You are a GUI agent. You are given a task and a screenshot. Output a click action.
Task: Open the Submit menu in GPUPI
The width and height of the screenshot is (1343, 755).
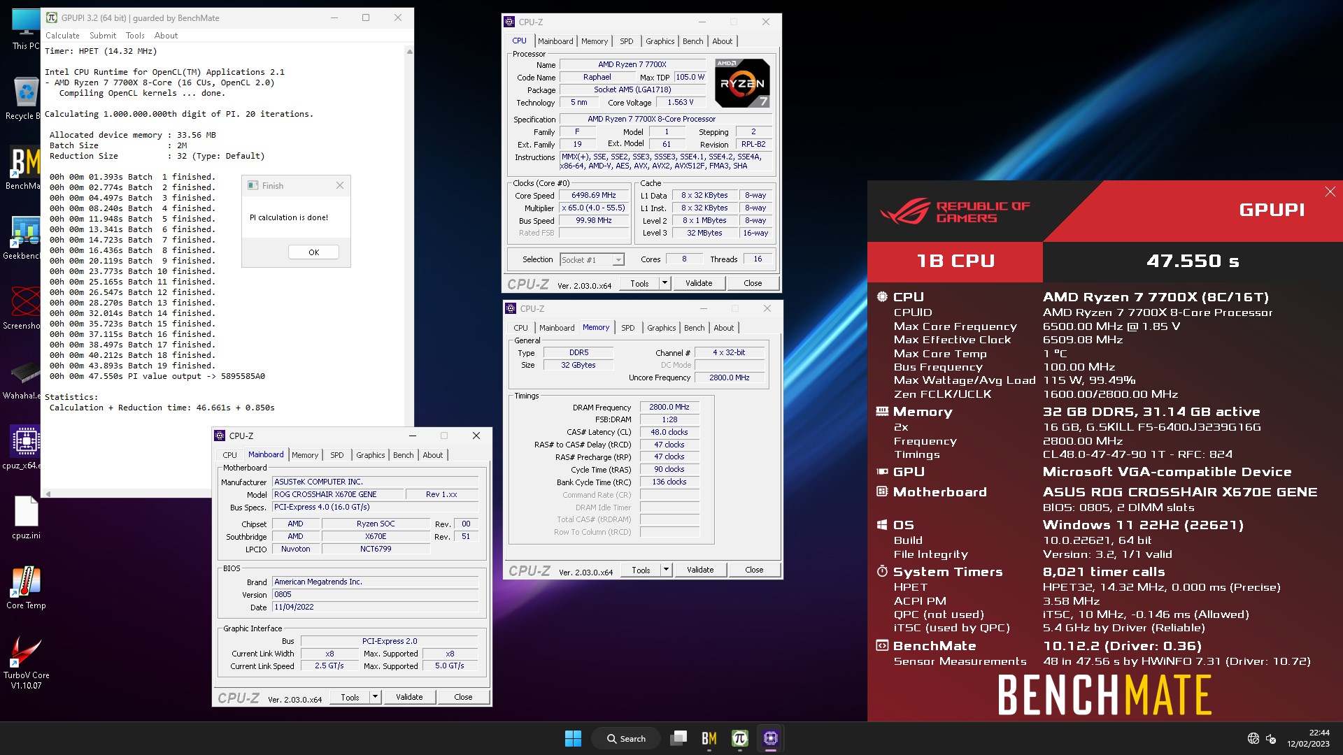pyautogui.click(x=103, y=36)
